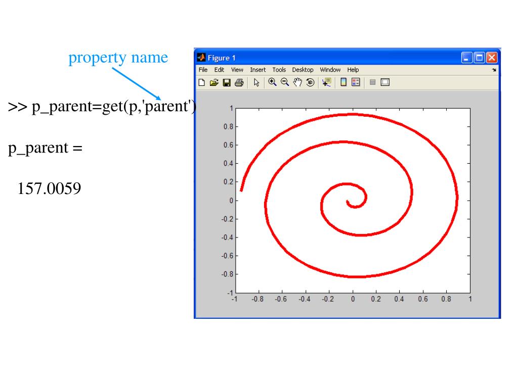Select the Edit Plot arrow tool
Screen dimensions: 518x388
pyautogui.click(x=256, y=82)
